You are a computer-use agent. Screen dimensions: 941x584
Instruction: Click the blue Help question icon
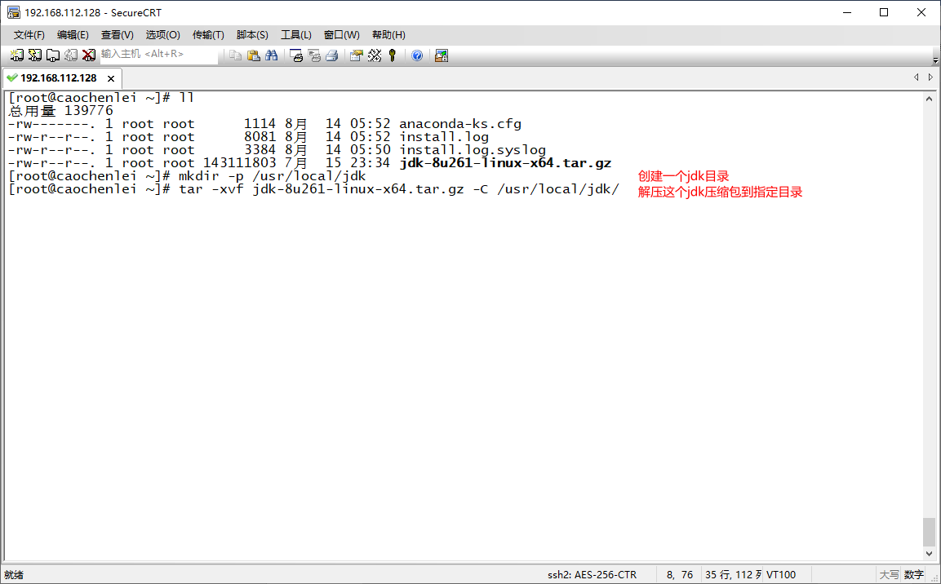point(417,55)
